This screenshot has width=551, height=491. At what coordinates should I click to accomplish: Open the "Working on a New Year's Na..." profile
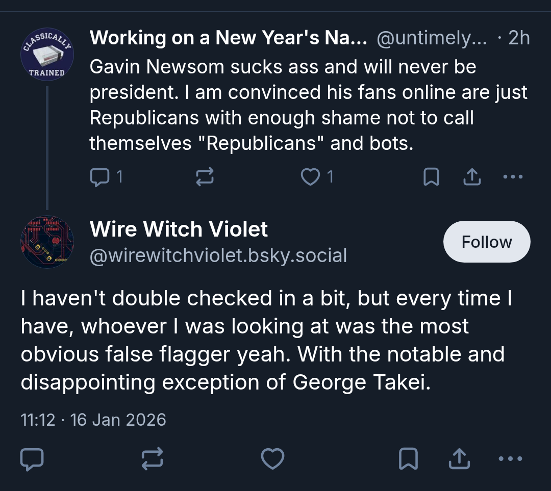click(229, 38)
